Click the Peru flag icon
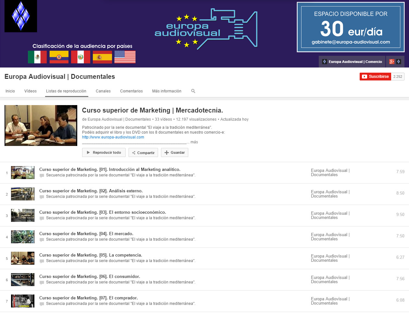The width and height of the screenshot is (409, 313). pyautogui.click(x=81, y=57)
